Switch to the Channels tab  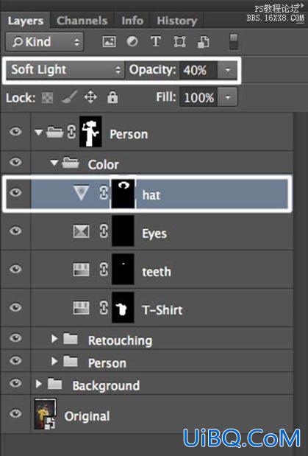pyautogui.click(x=82, y=21)
